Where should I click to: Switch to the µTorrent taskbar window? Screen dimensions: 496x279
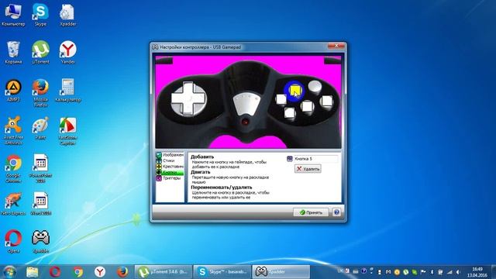[x=164, y=272]
